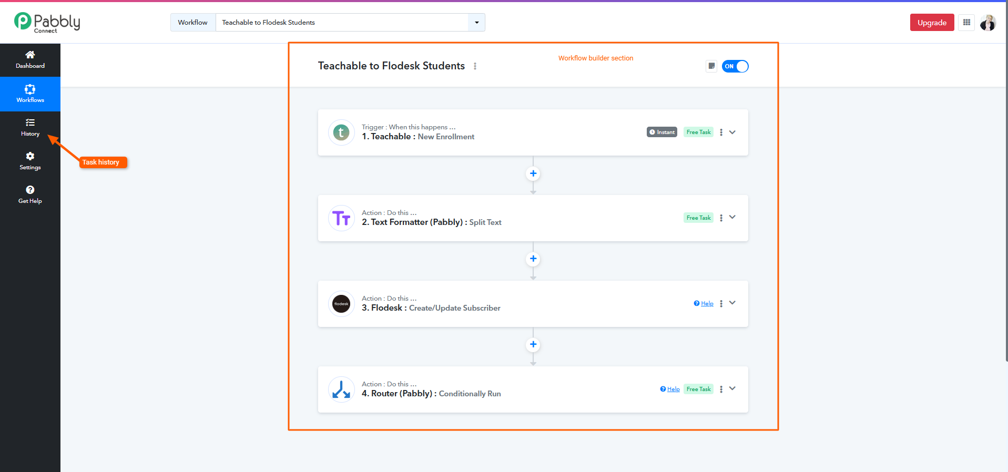Expand the Teachable trigger step
The height and width of the screenshot is (472, 1008).
732,132
